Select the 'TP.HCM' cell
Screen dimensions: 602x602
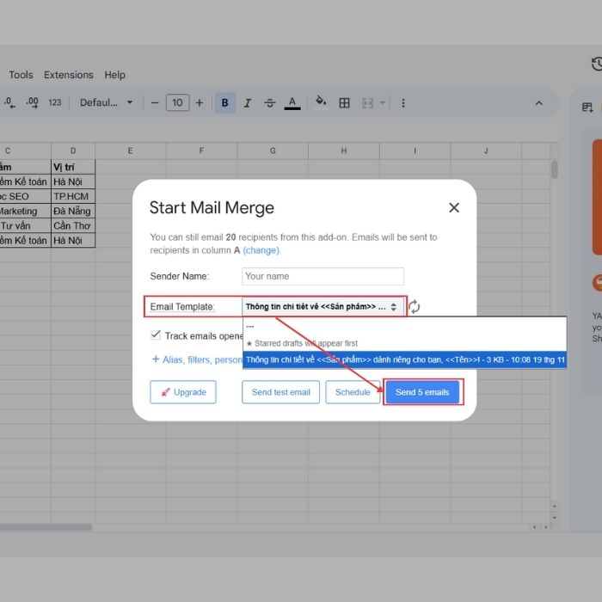point(73,196)
